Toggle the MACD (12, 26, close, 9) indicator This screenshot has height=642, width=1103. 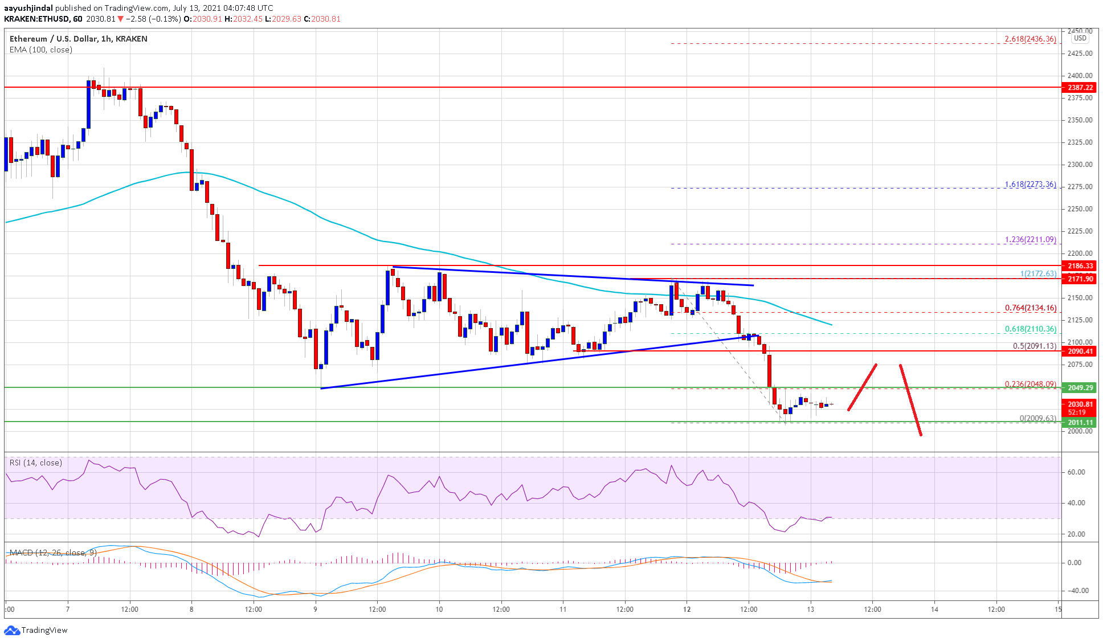click(x=53, y=553)
